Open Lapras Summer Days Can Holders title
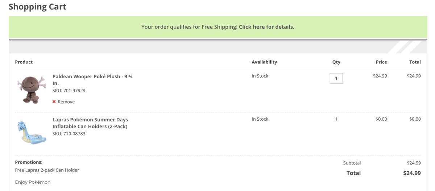Viewport: 435px width, 191px height. click(90, 123)
